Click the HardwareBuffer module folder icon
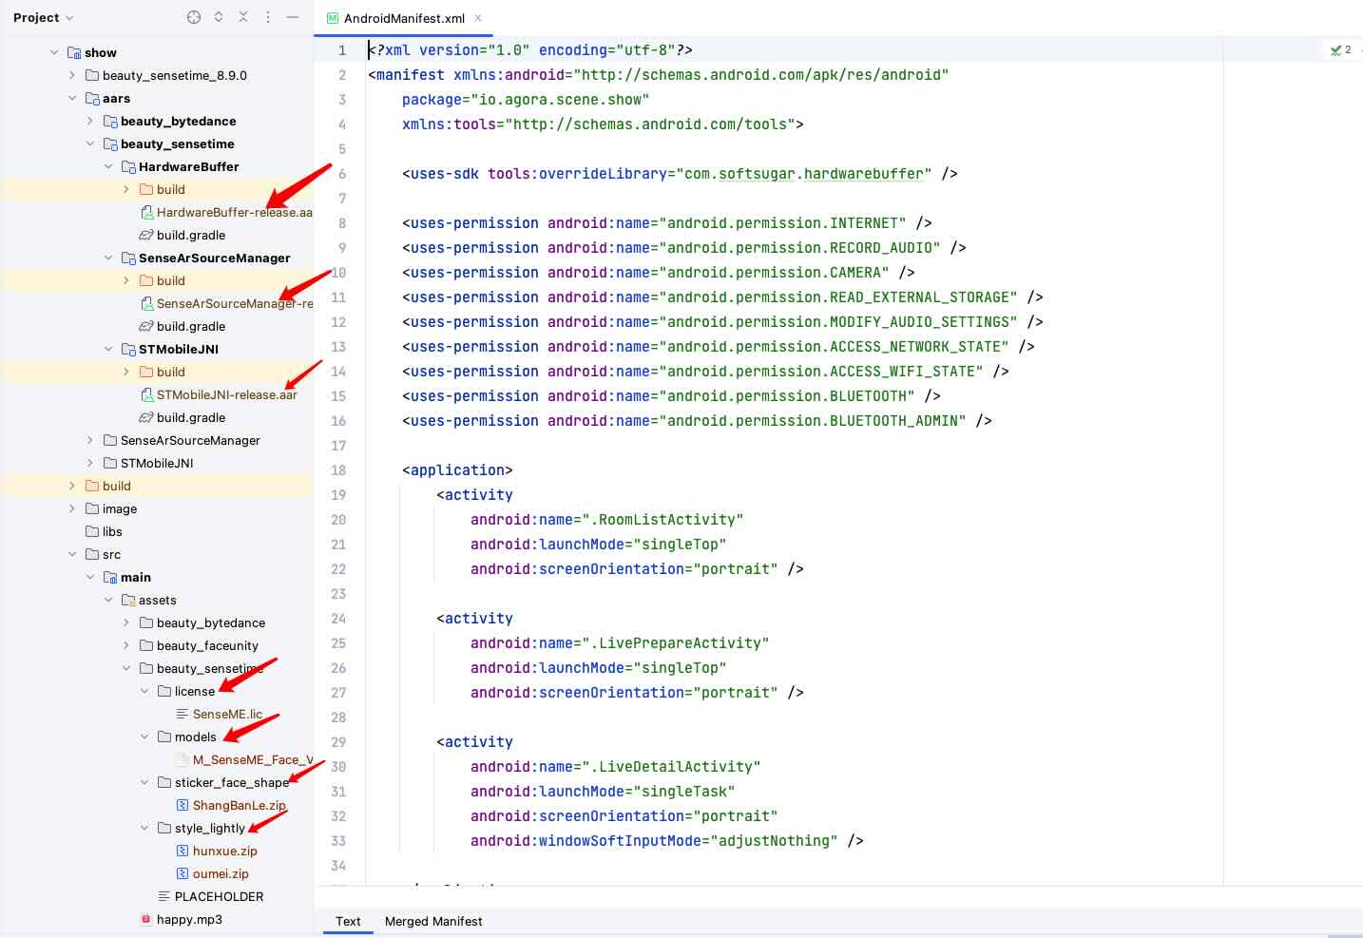Viewport: 1363px width, 938px height. pyautogui.click(x=128, y=166)
